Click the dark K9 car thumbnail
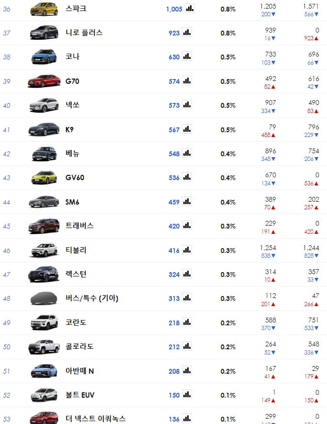 click(44, 129)
